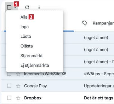Image resolution: width=114 pixels, height=104 pixels.
Task: Choose Alla from the selection menu
Action: [x=24, y=17]
